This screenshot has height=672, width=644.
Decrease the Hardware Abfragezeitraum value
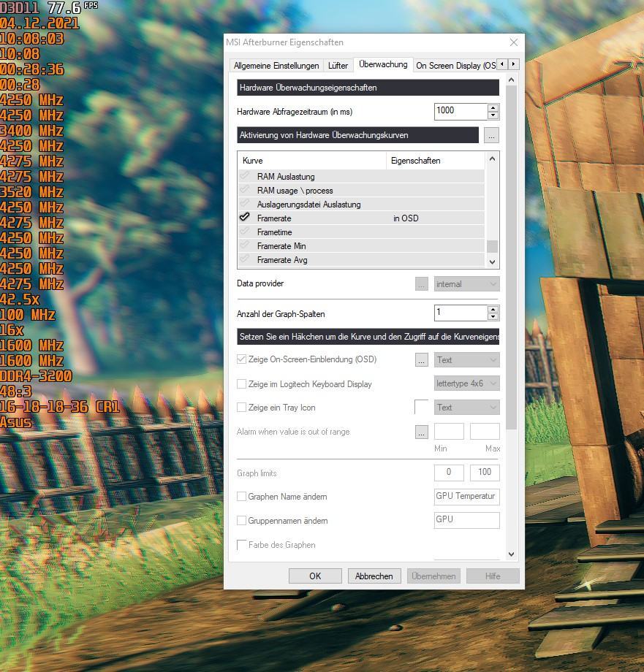click(493, 115)
